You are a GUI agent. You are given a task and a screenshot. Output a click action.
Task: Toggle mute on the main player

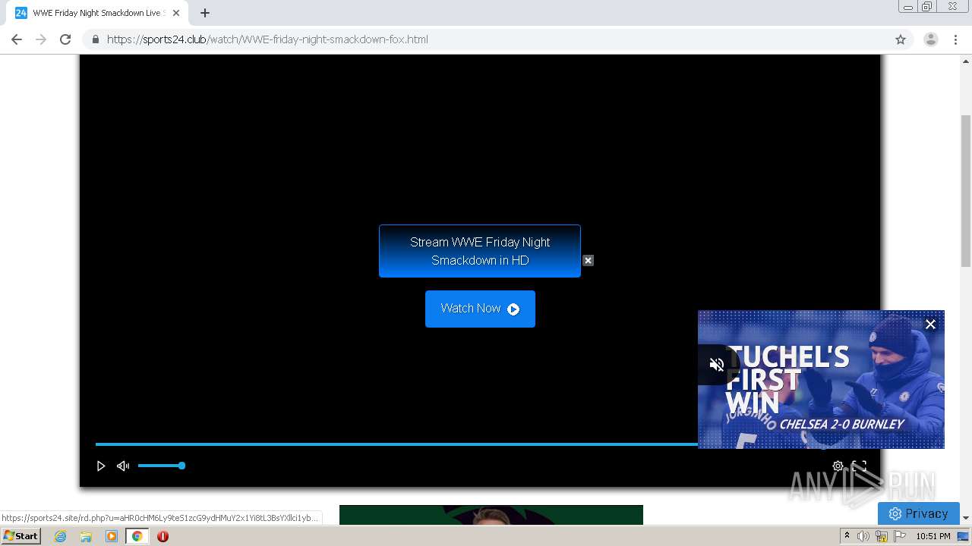[x=123, y=466]
